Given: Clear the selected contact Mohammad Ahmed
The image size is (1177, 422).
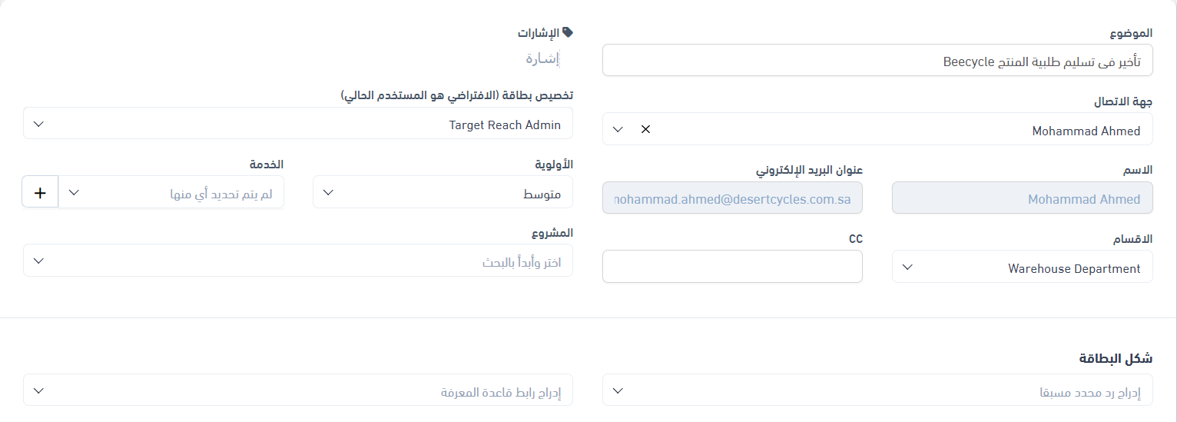Looking at the screenshot, I should (645, 129).
